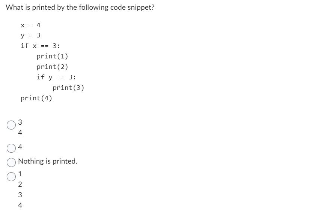Select the radio button for answer "3 4"
309x219 pixels.
click(11, 125)
